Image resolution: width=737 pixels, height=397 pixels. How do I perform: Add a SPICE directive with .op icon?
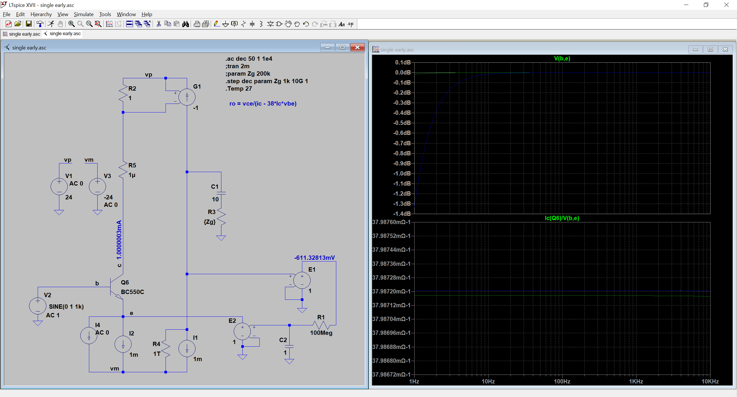coord(351,24)
